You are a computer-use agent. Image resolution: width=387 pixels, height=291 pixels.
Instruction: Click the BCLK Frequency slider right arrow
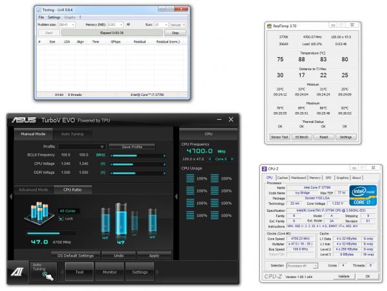(x=164, y=156)
